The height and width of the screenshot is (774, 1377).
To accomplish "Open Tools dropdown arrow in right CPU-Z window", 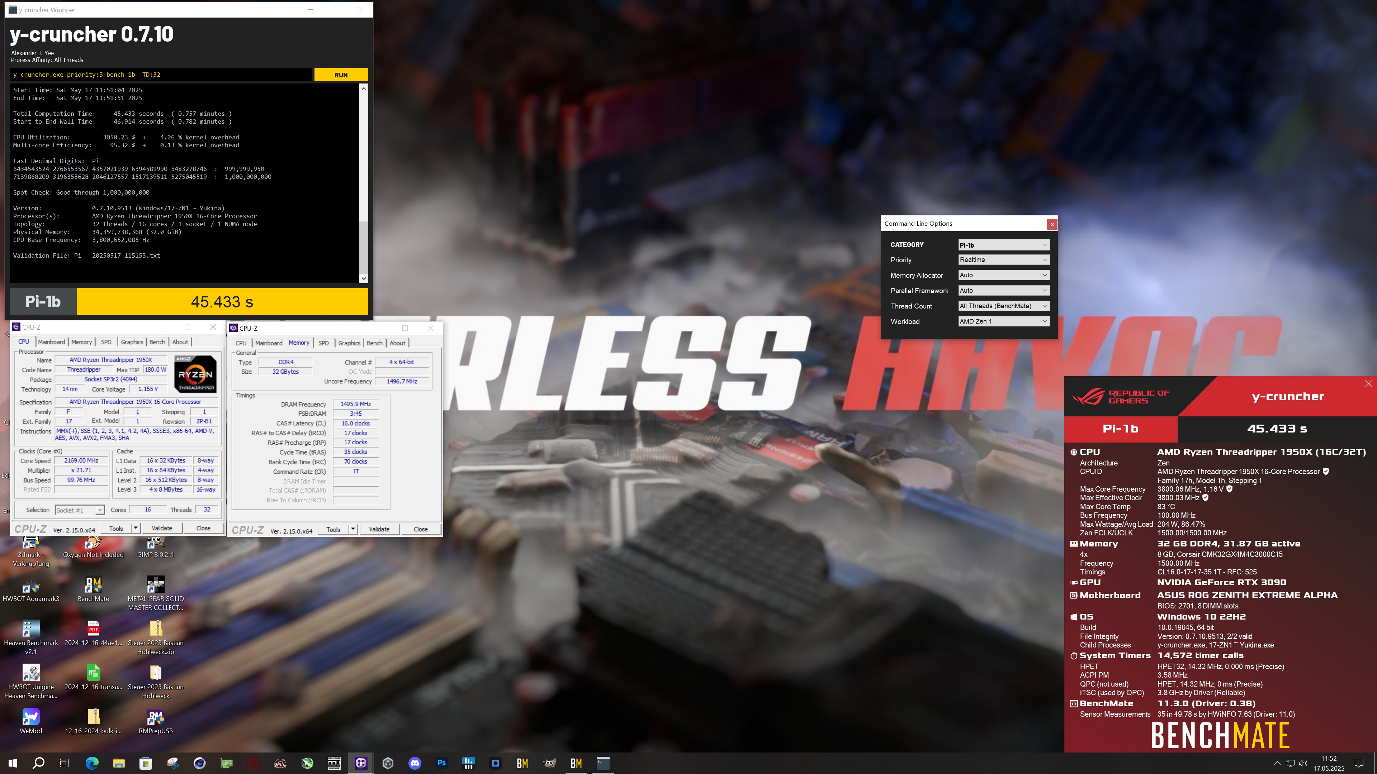I will 353,529.
